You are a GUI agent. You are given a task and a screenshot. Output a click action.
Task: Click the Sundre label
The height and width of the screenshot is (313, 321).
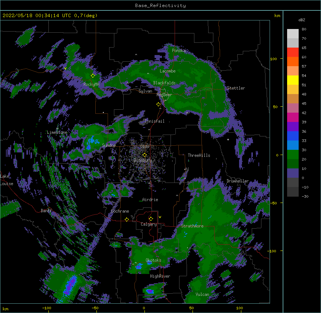pyautogui.click(x=109, y=145)
